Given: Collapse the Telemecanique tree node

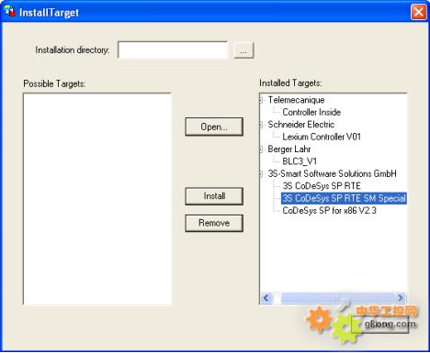Looking at the screenshot, I should coord(261,100).
